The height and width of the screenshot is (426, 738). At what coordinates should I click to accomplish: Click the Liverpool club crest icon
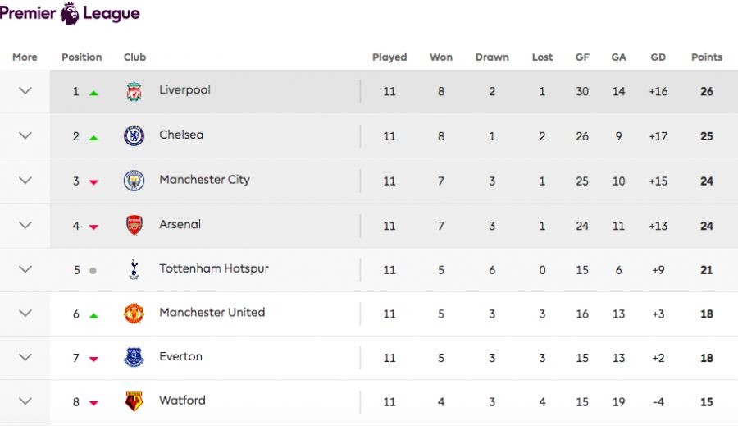134,91
